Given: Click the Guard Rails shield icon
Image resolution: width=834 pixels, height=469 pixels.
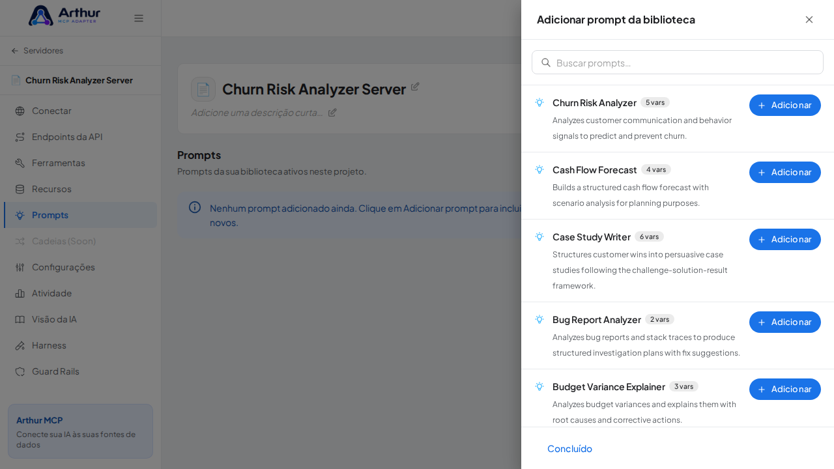Looking at the screenshot, I should [20, 371].
